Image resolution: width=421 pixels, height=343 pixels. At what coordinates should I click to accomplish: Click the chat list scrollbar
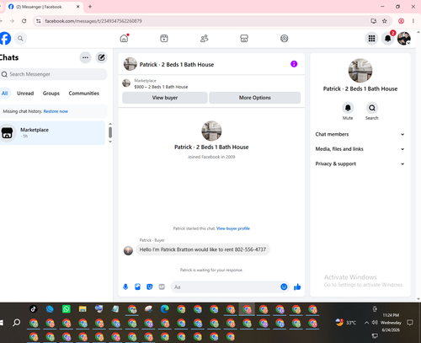[110, 132]
